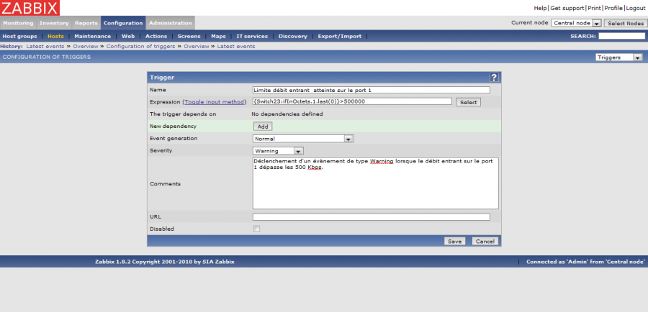
Task: Click Configuration of triggers history link
Action: point(140,46)
